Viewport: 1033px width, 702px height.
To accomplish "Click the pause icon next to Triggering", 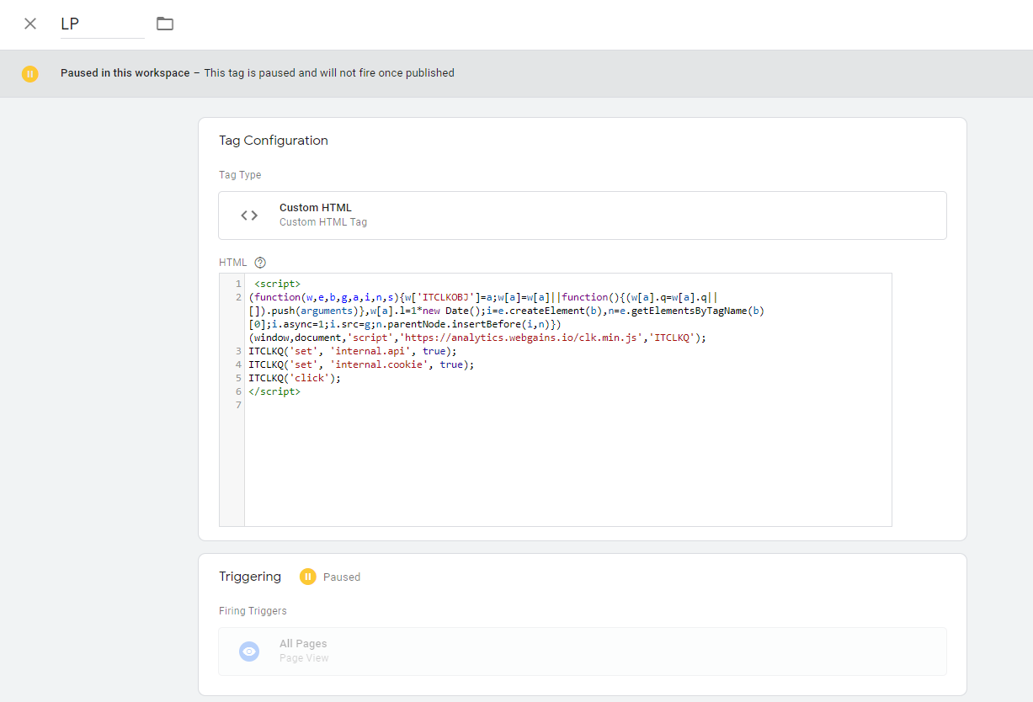I will (308, 577).
